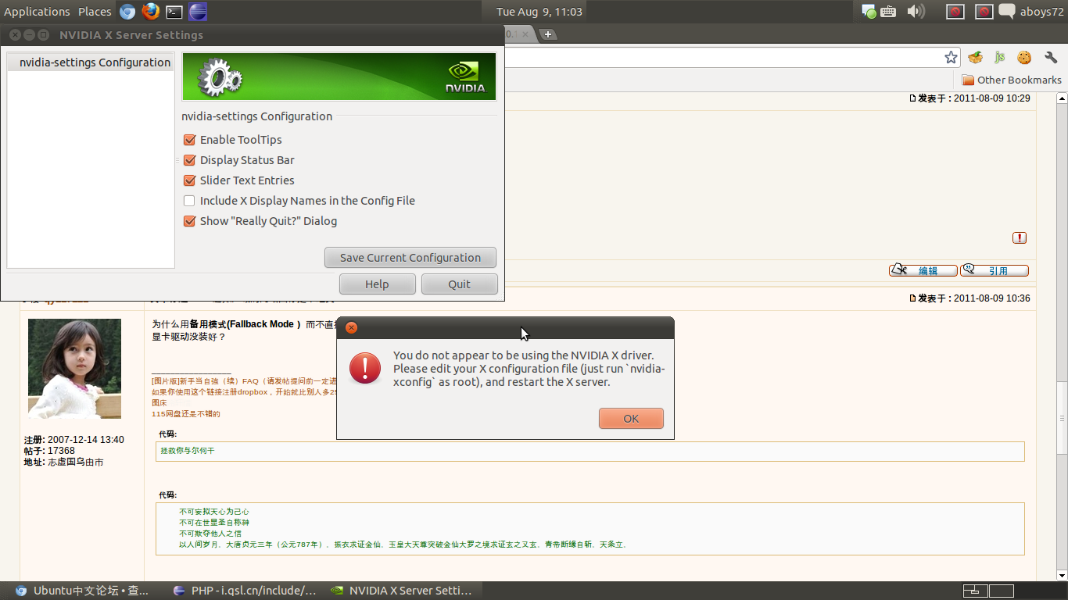Open the orange 图床 signature link
Image resolution: width=1068 pixels, height=600 pixels.
159,402
